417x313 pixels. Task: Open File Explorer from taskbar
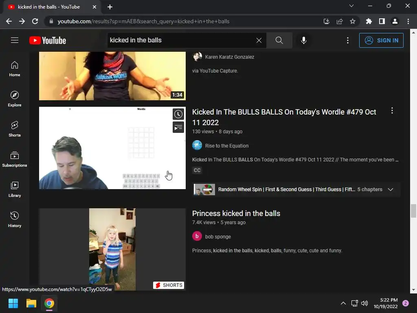[x=31, y=303]
